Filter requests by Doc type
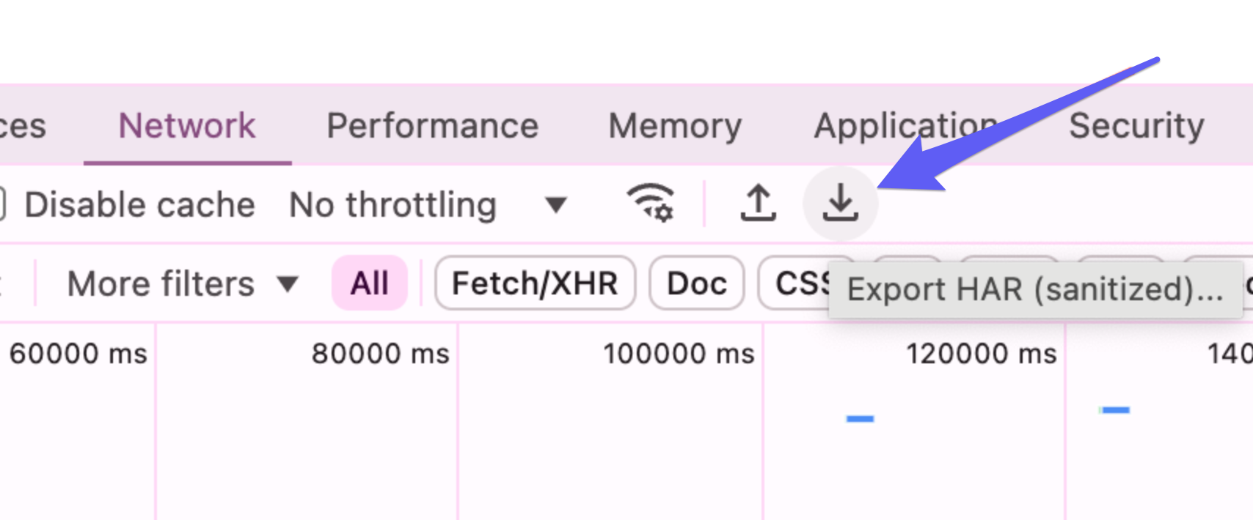The image size is (1253, 520). [x=696, y=283]
